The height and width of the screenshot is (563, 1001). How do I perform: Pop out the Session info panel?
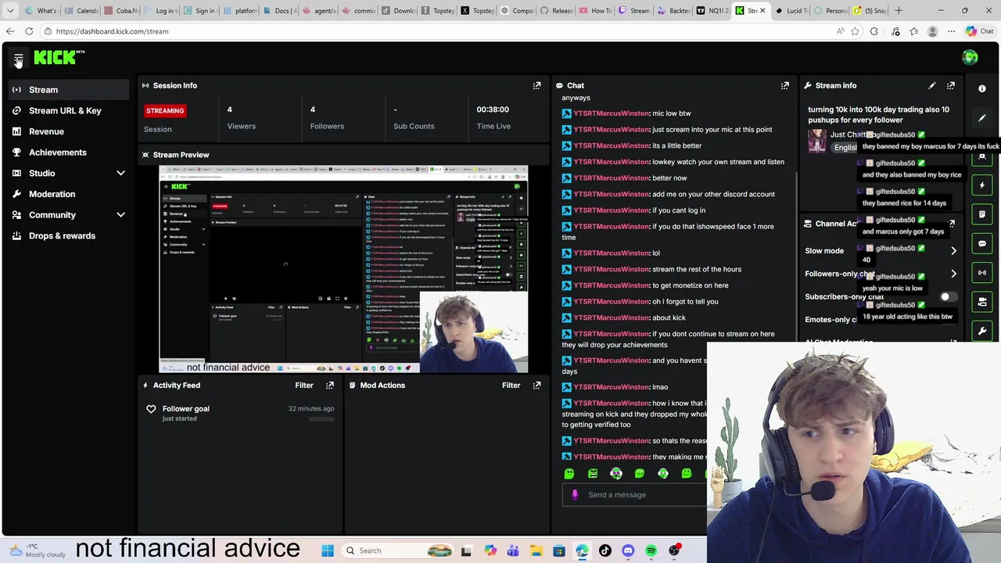[536, 85]
